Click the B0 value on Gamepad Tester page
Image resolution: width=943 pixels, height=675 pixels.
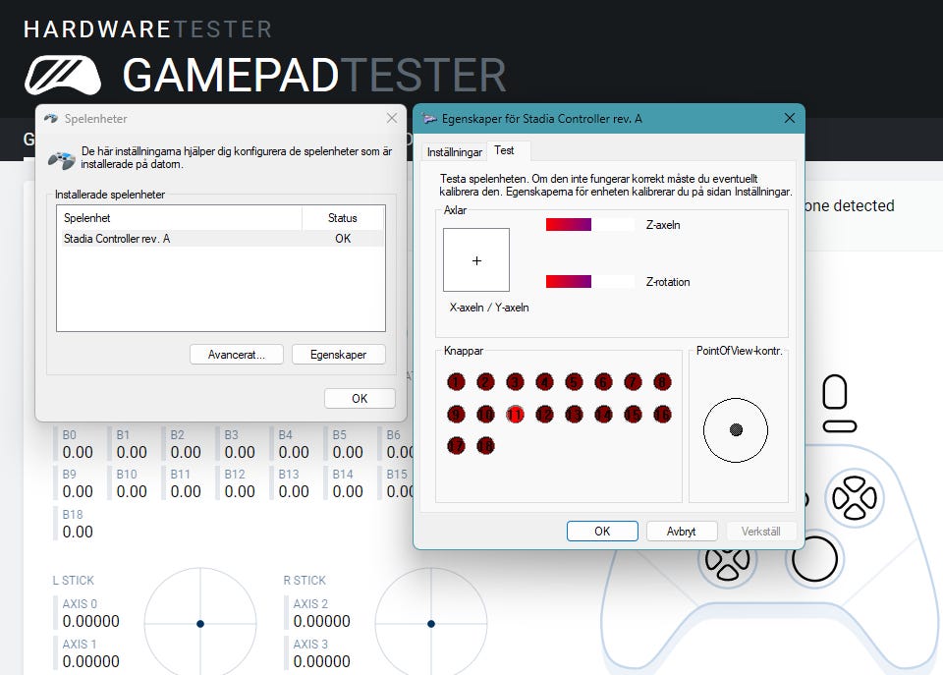point(78,452)
